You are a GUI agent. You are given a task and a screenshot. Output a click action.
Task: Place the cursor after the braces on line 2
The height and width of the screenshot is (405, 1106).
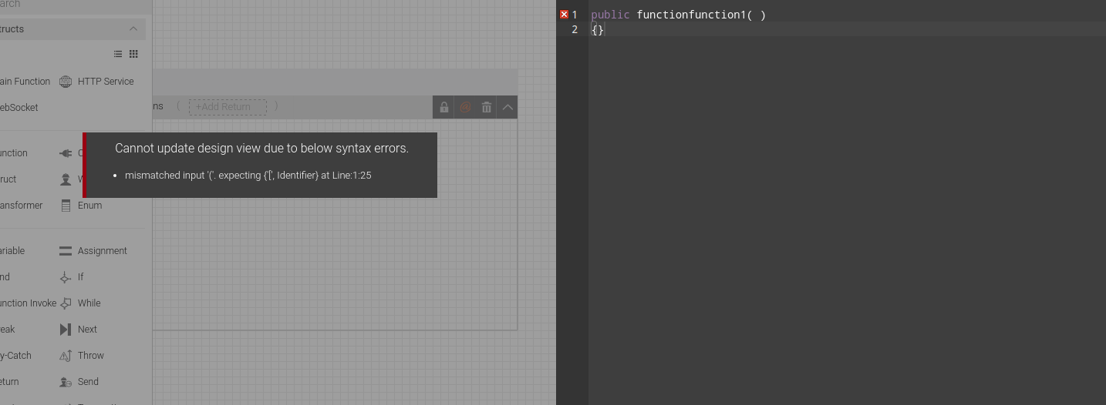coord(605,30)
